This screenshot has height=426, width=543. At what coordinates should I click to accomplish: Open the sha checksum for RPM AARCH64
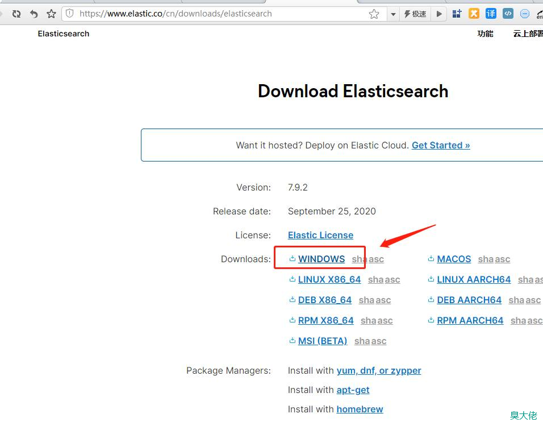tap(519, 321)
